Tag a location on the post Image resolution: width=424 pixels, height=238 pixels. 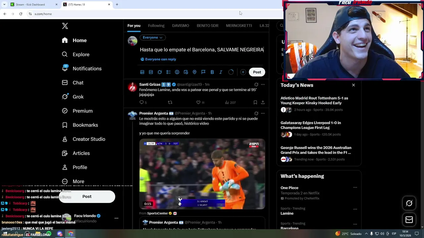point(194,72)
